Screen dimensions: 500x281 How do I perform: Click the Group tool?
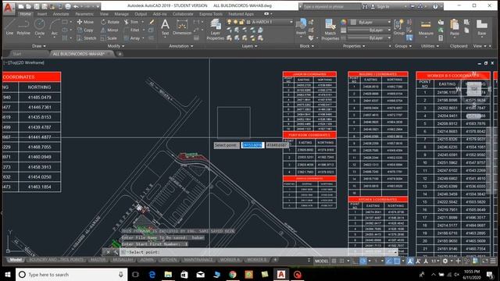[x=398, y=27]
